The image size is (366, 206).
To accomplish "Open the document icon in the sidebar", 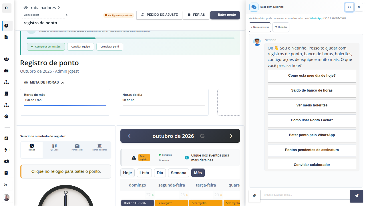I will 6,37.
